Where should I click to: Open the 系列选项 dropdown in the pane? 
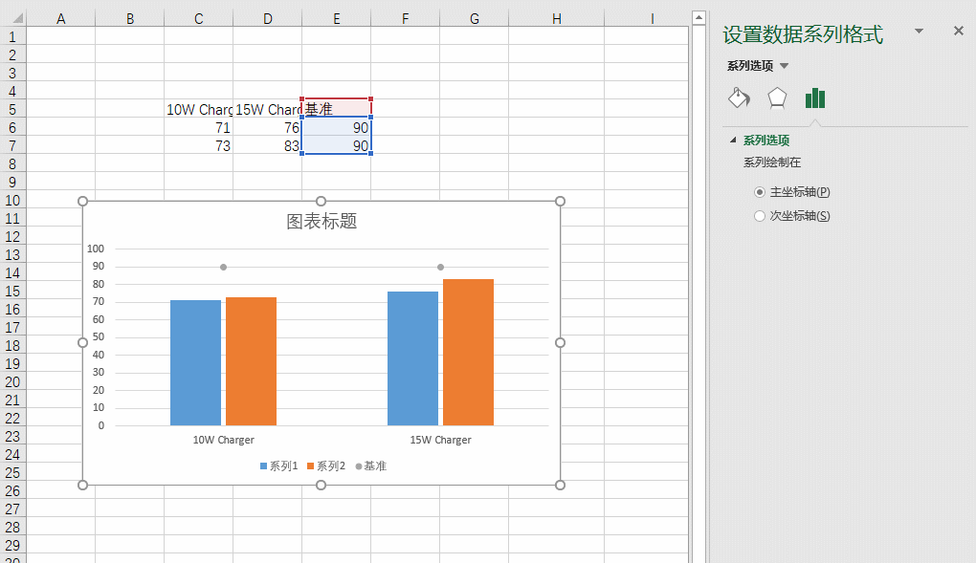(786, 65)
